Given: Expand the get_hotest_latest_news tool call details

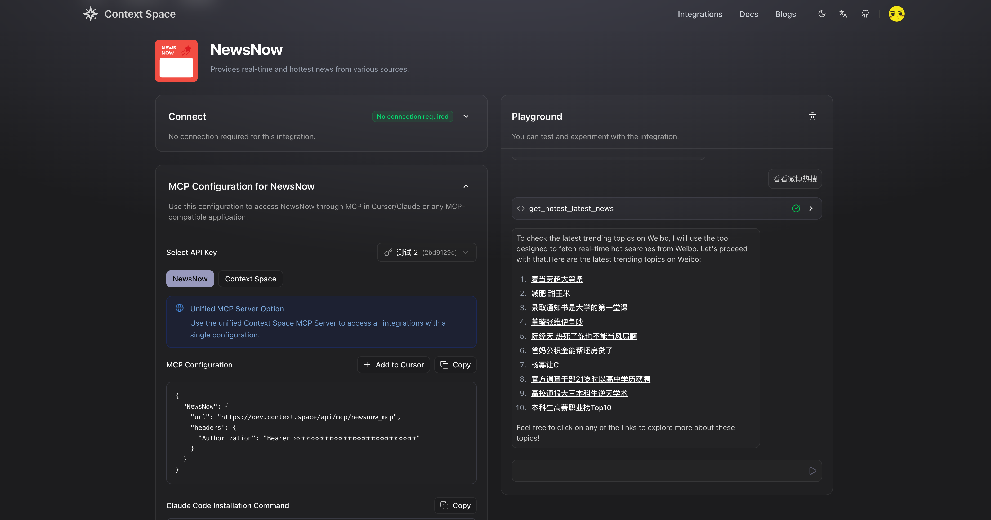Looking at the screenshot, I should coord(811,208).
